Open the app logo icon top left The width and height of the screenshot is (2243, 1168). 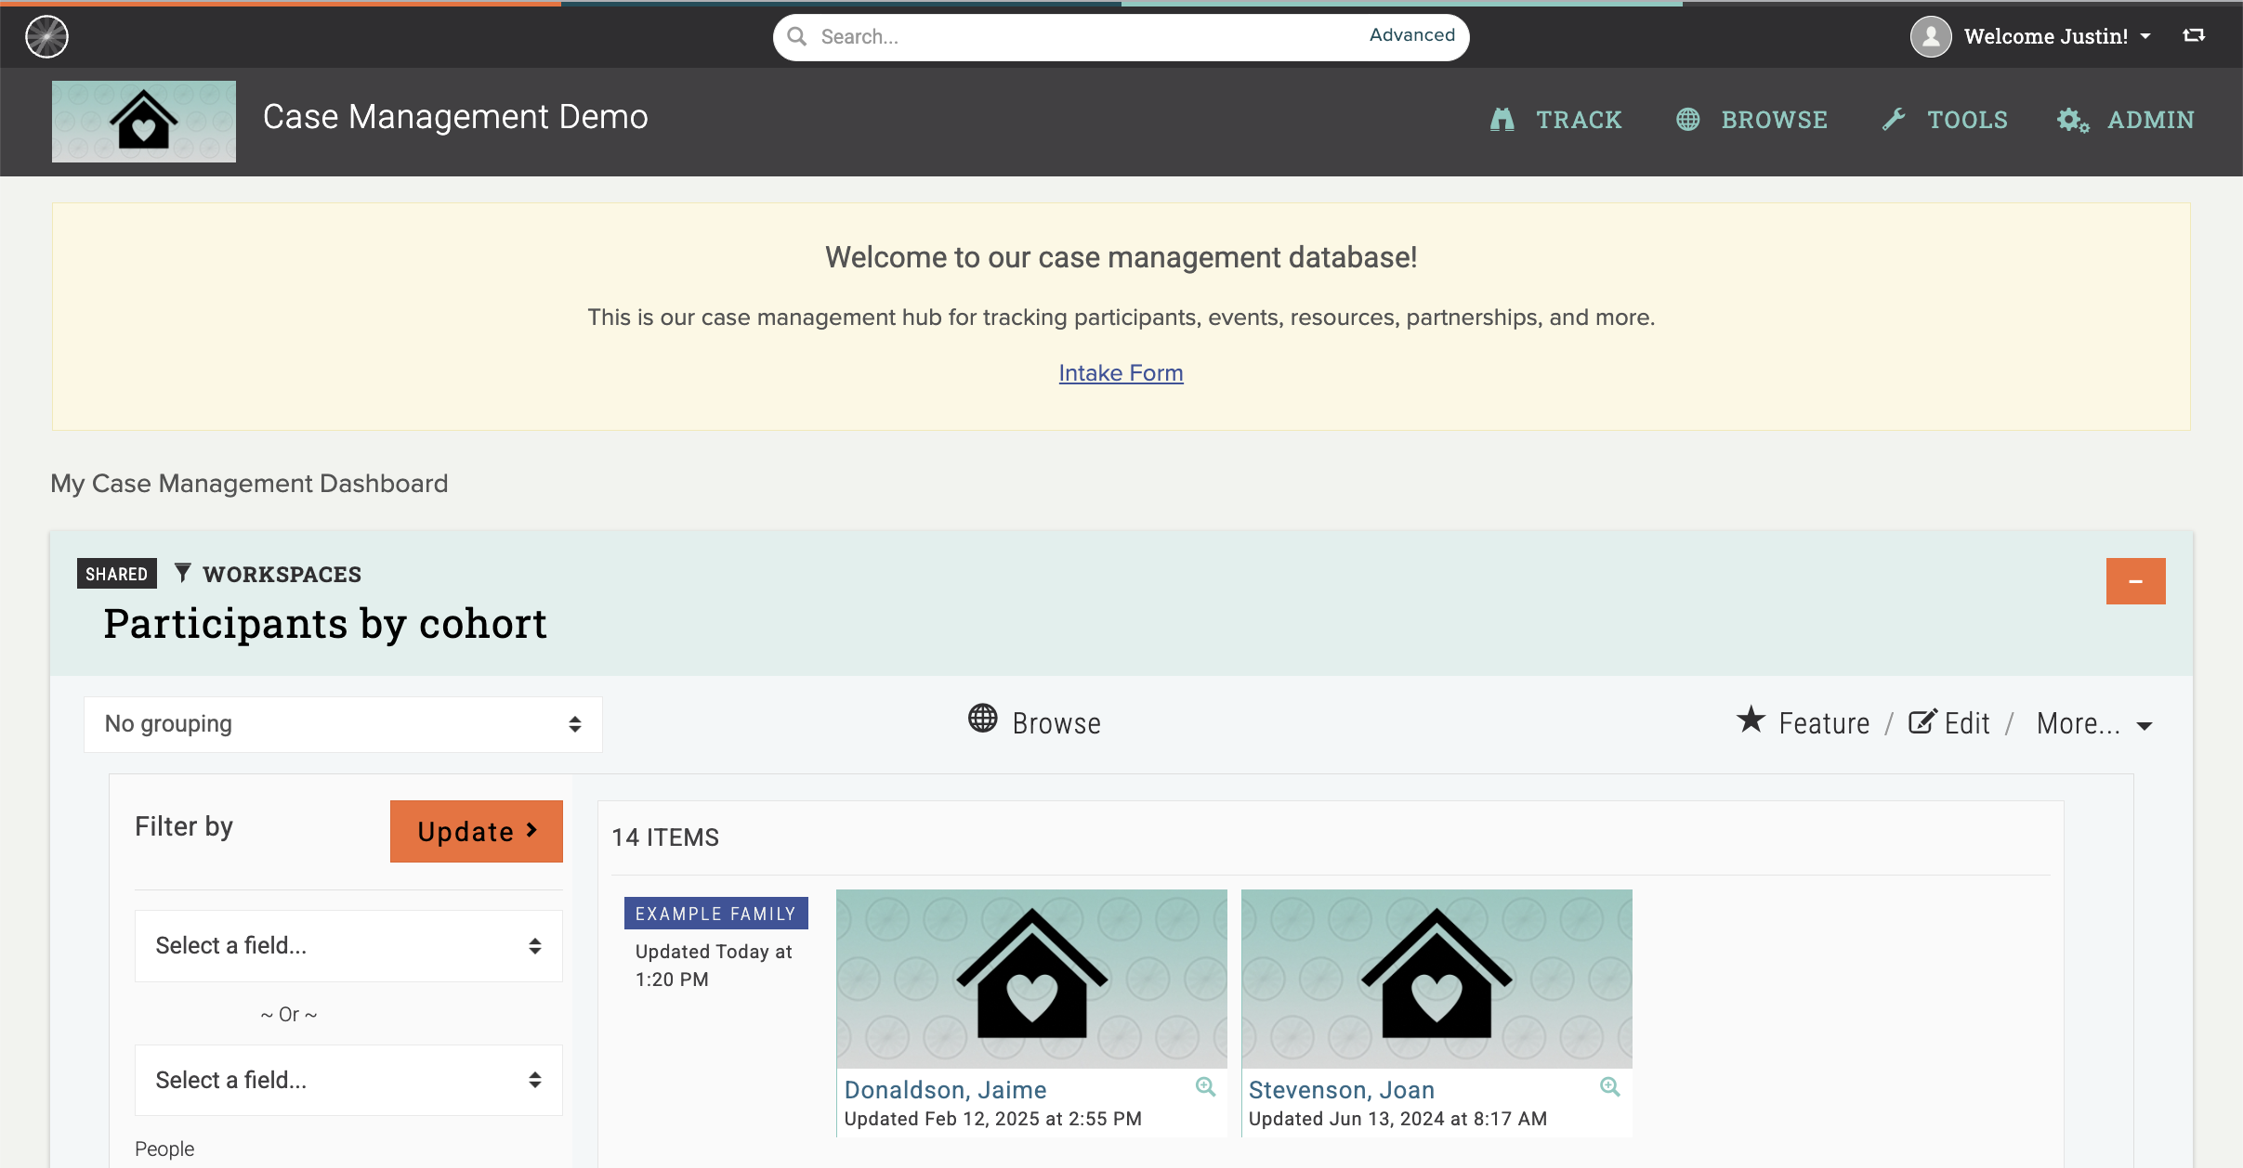click(45, 36)
